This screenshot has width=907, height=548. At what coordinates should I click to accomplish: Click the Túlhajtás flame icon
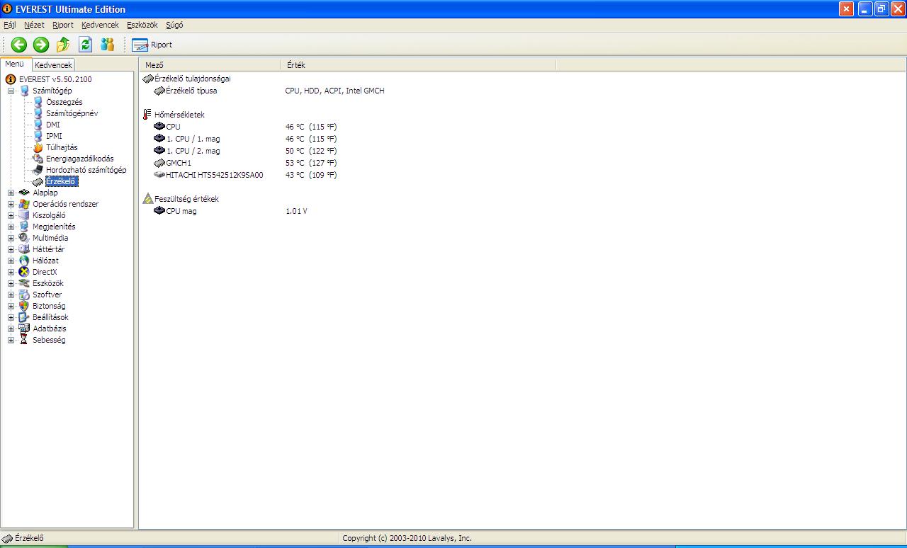coord(38,147)
